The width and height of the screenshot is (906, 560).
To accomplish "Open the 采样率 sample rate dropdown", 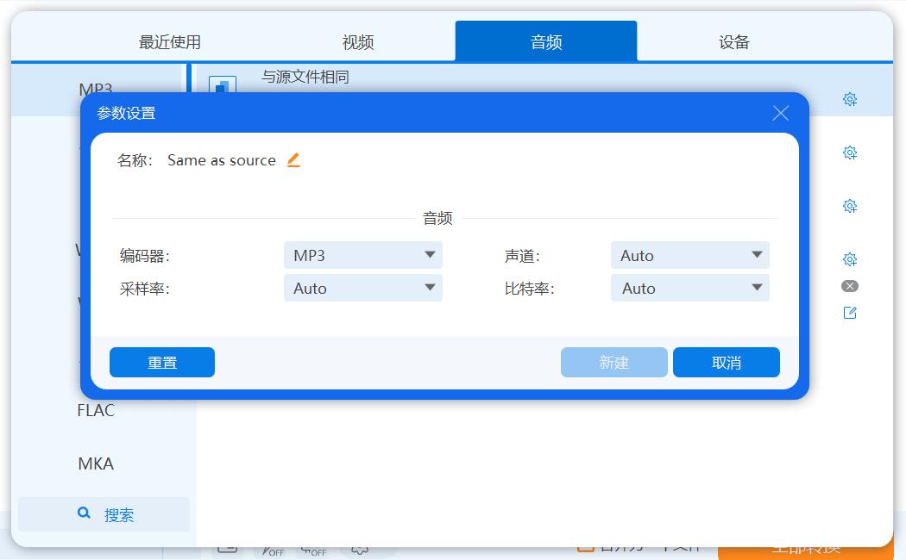I will pos(362,288).
